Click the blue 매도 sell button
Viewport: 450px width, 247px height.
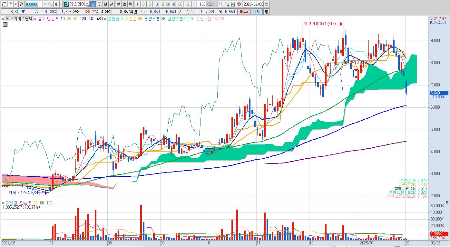pyautogui.click(x=256, y=12)
